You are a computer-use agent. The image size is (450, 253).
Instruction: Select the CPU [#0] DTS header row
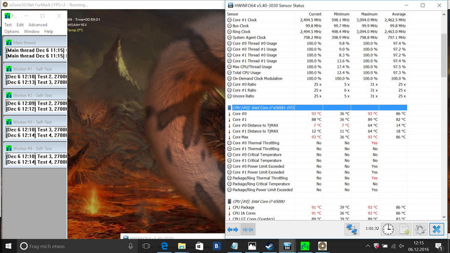click(317, 108)
